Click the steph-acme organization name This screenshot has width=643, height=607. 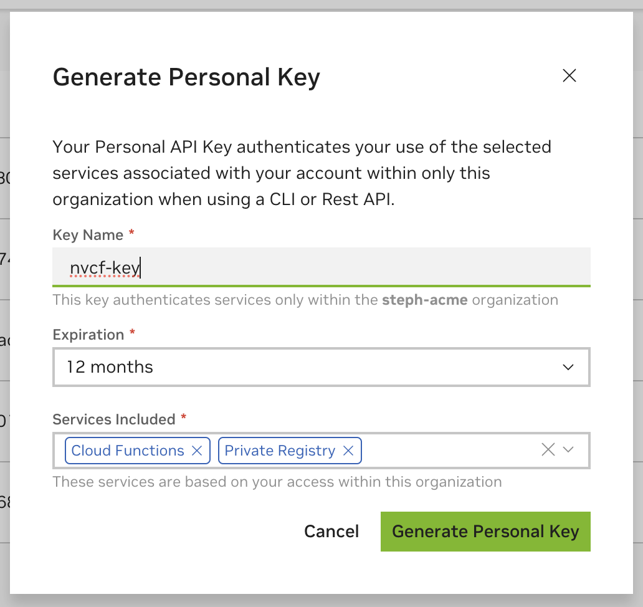[424, 300]
